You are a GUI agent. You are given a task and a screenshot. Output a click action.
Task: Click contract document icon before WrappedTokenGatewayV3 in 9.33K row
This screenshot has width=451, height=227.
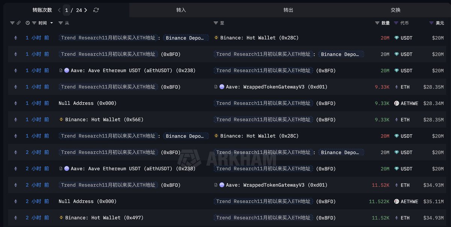click(x=216, y=87)
